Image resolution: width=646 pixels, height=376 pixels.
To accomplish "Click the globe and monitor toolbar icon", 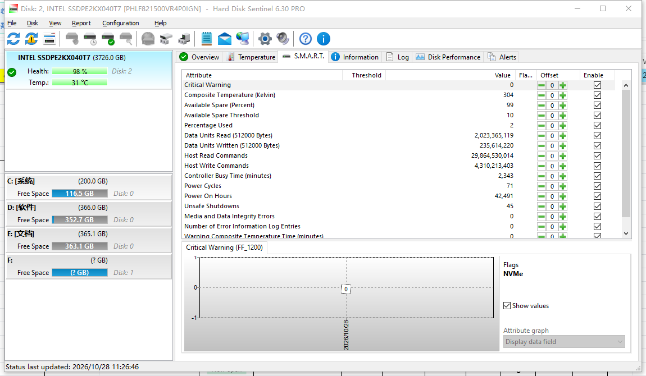I will pos(243,39).
